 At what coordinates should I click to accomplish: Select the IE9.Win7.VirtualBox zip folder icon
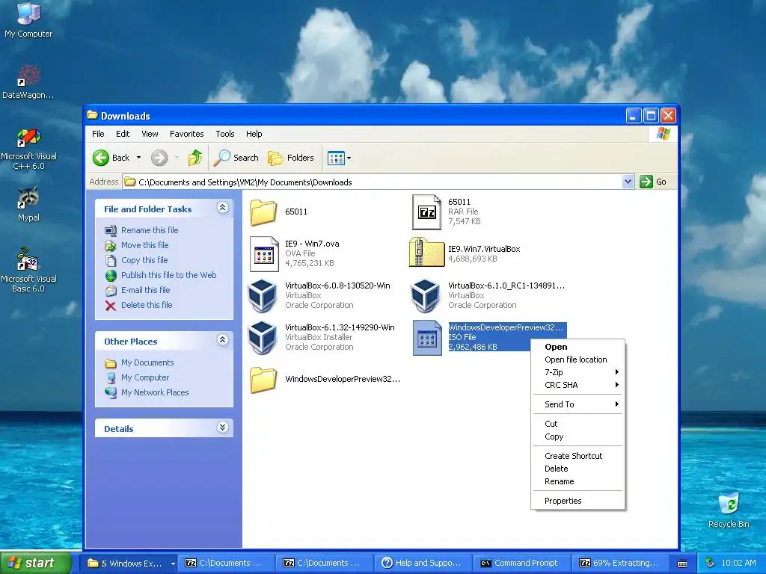point(426,253)
